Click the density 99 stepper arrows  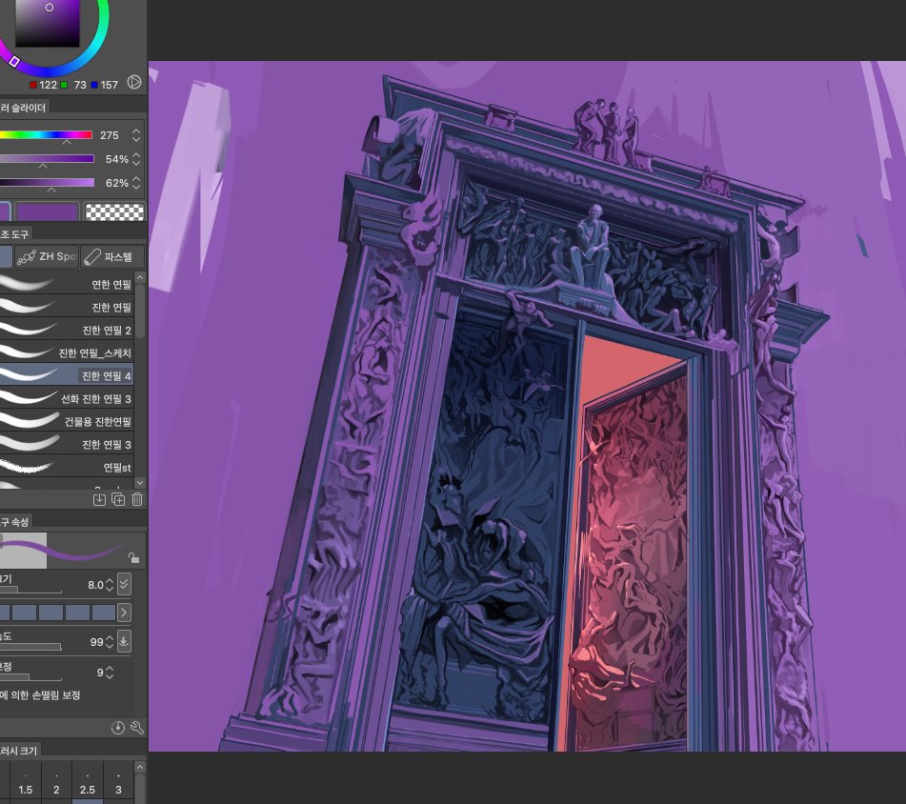pyautogui.click(x=110, y=642)
